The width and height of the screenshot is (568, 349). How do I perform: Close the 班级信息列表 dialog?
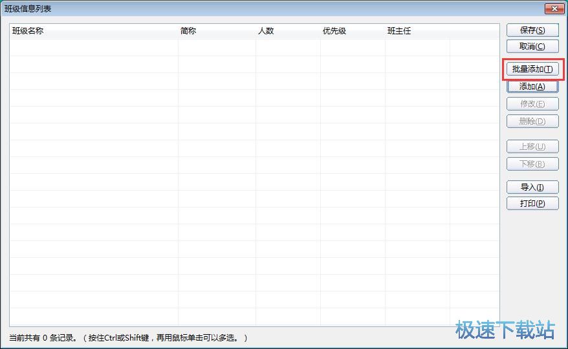coord(554,8)
